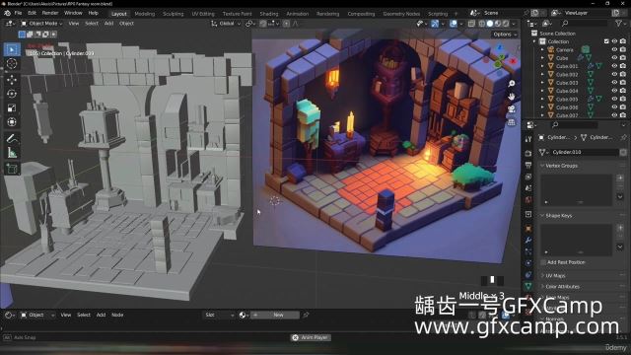Uncheck the Collection exclude checkbox
Screen dimensions: 631x355
click(x=606, y=41)
